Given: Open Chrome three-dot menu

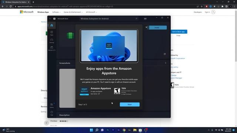Looking at the screenshot, I should tap(234, 7).
